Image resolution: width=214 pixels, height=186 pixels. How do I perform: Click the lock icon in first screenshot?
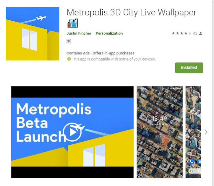(x=159, y=94)
